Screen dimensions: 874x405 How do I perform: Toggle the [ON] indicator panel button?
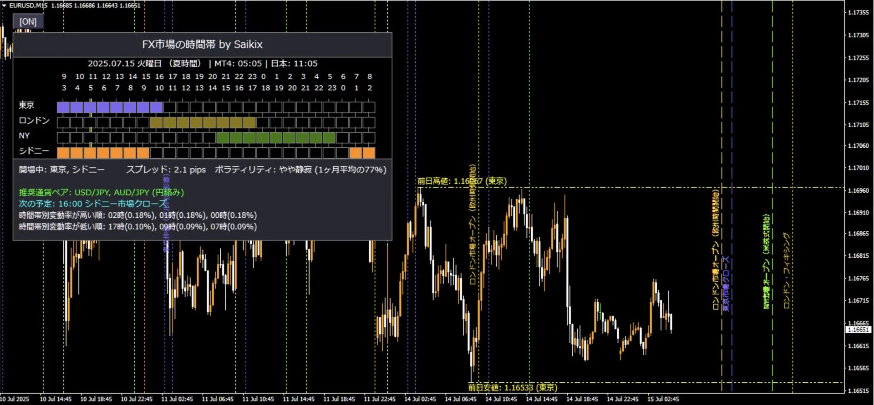pyautogui.click(x=28, y=21)
